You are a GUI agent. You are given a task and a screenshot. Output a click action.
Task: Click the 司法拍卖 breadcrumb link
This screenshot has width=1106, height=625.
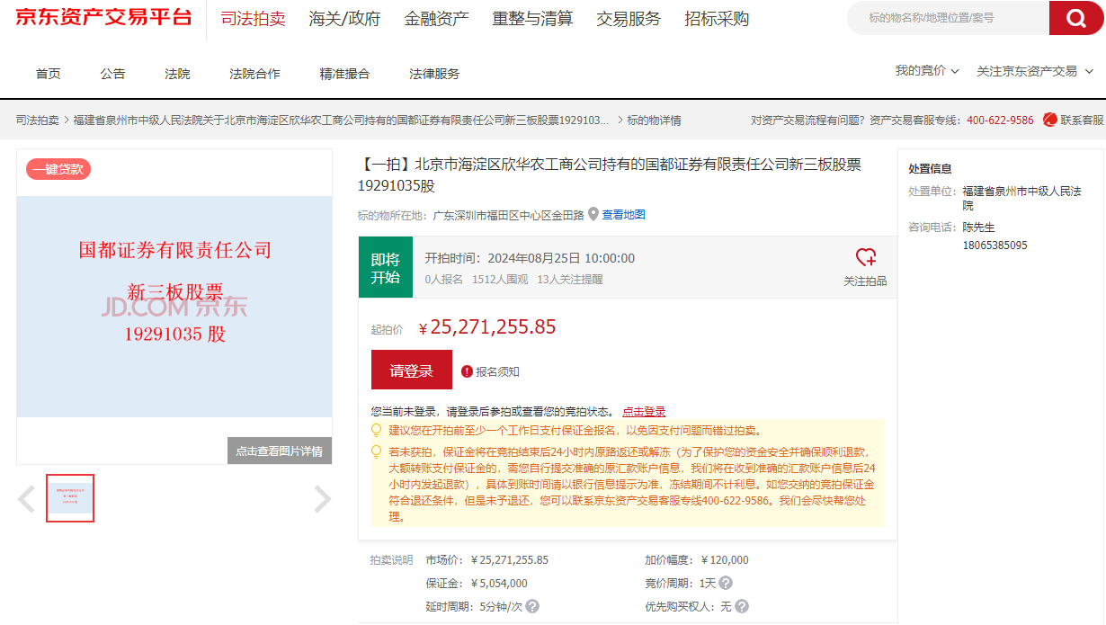tap(38, 120)
